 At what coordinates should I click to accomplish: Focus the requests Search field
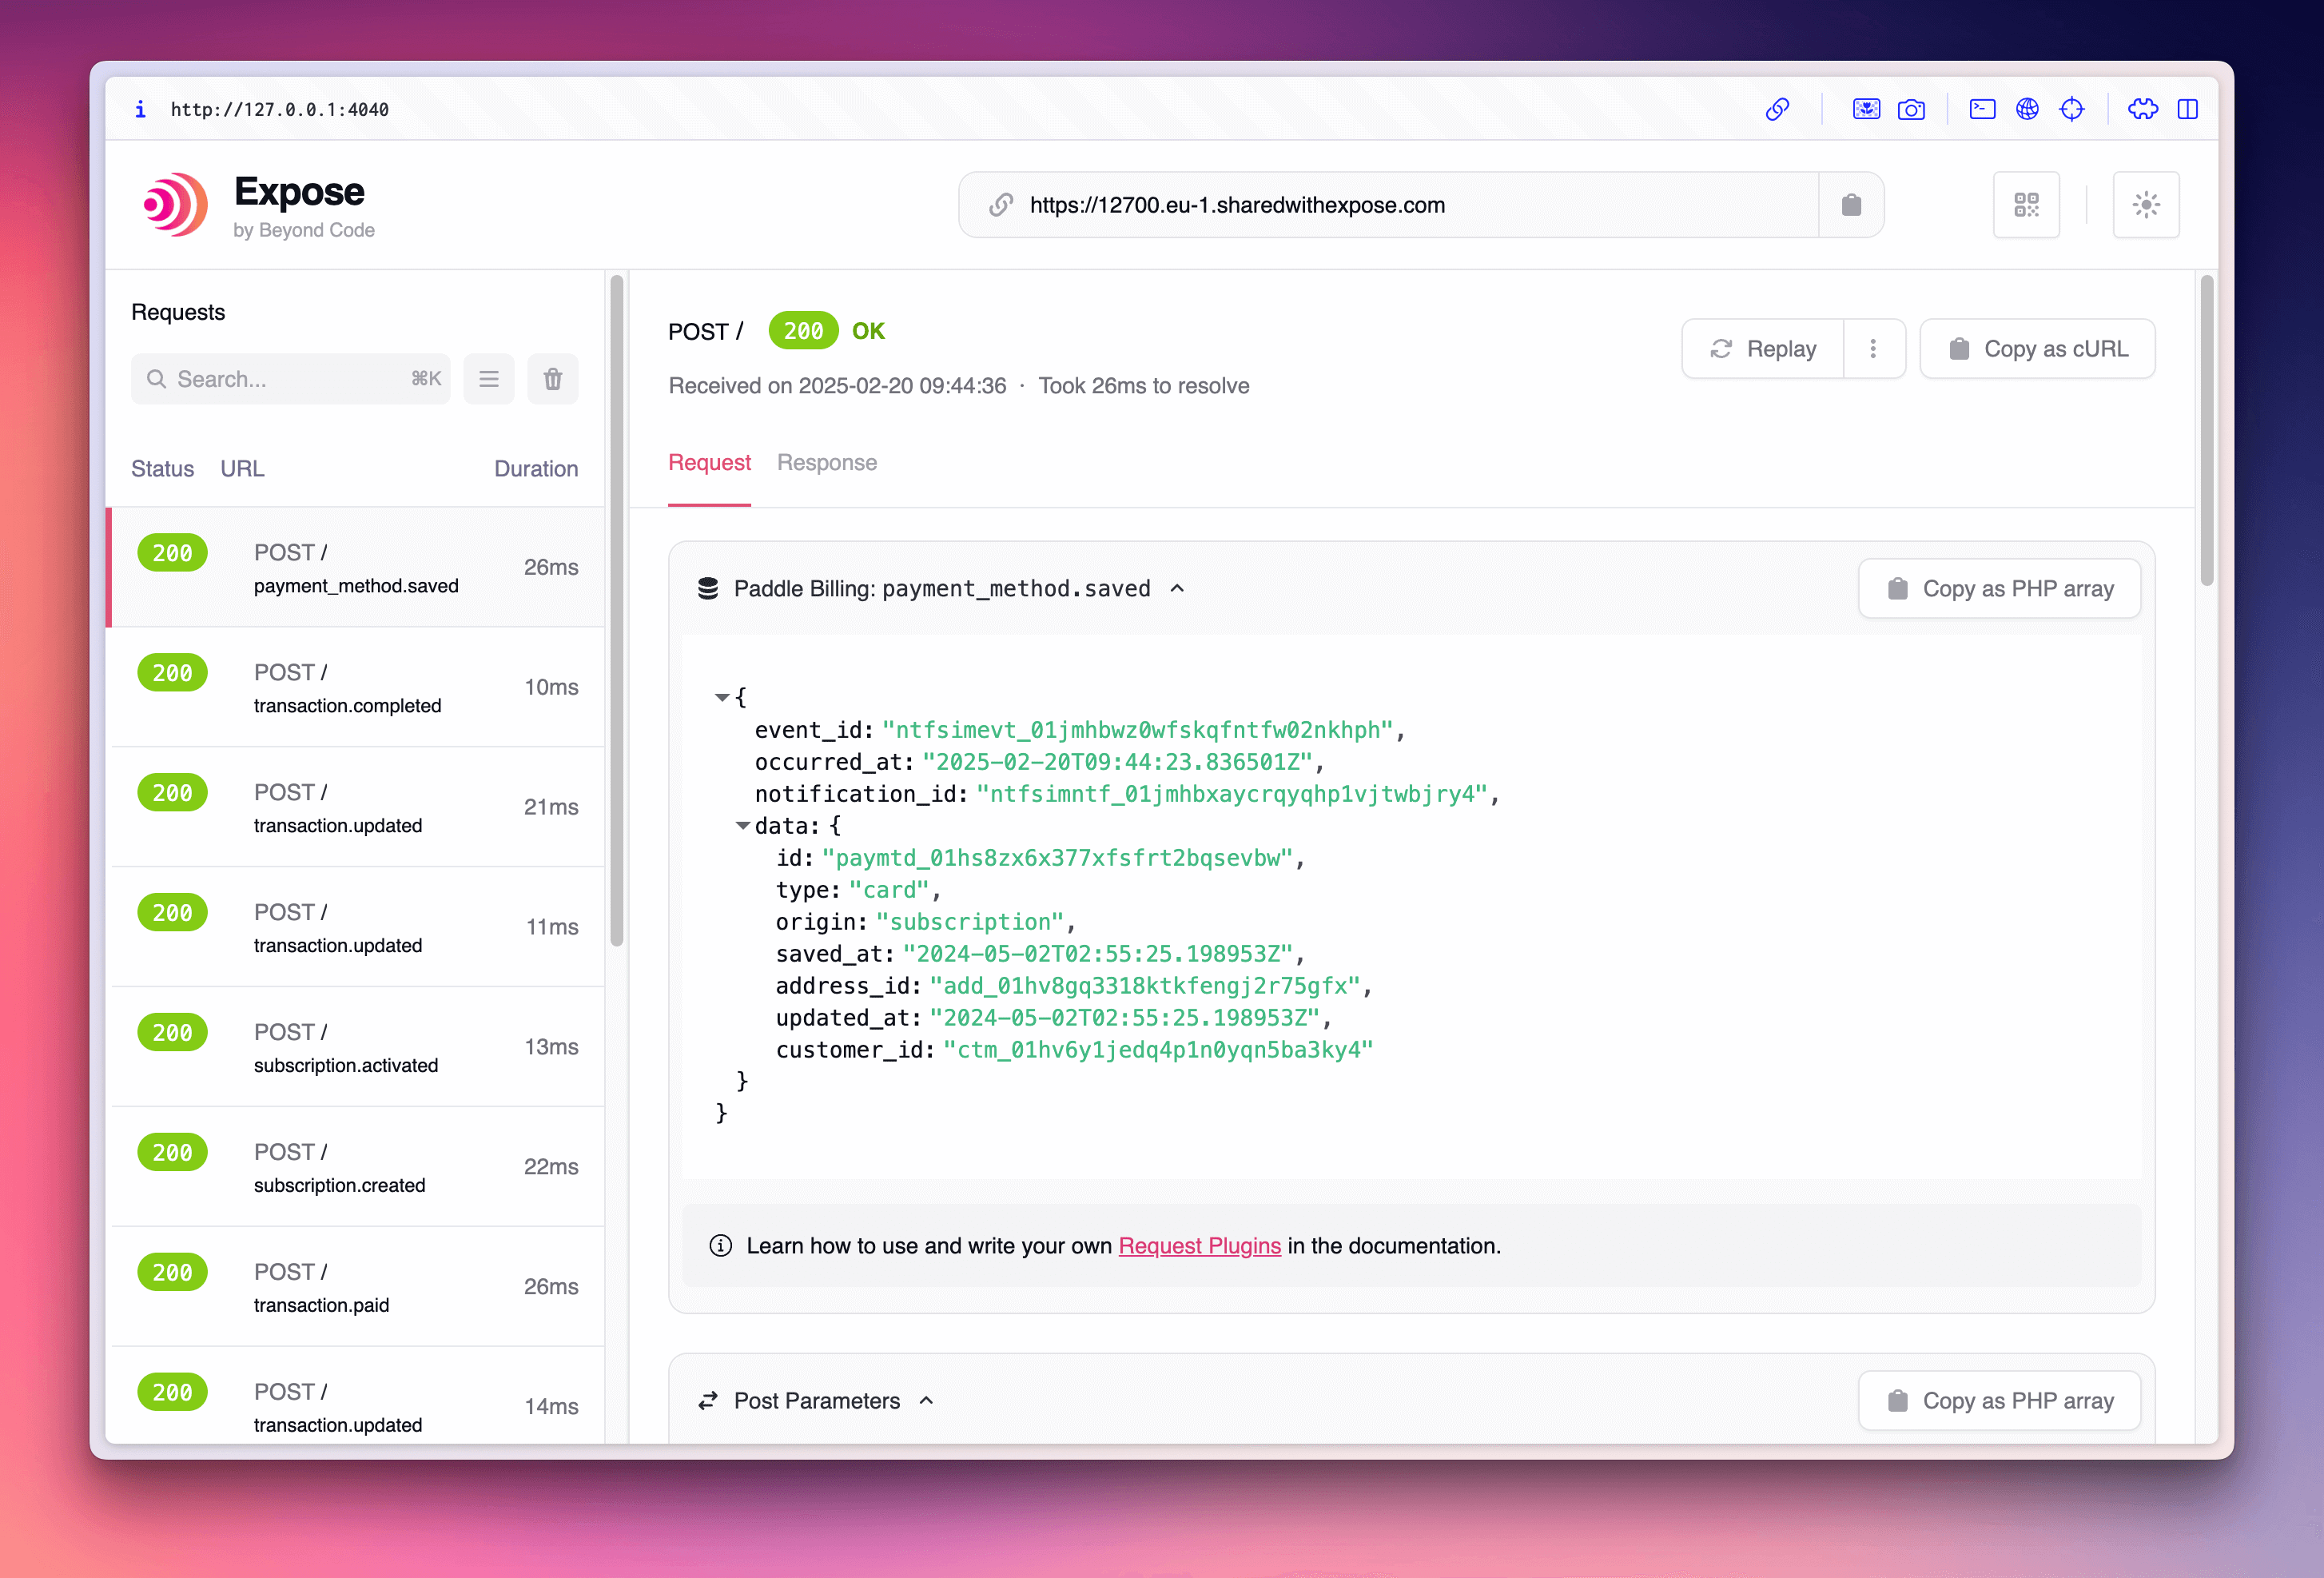point(290,379)
